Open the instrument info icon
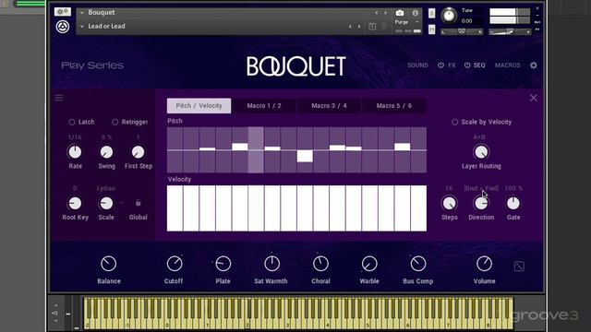Screen dimensions: 591x332 (415, 13)
